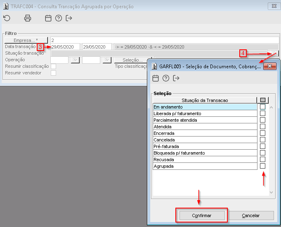This screenshot has height=227, width=281.
Task: Click the exit icon in TRAFC004 toolbar
Action: pos(69,18)
